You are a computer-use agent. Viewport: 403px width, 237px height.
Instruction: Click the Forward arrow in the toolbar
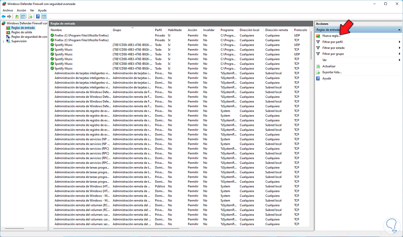[x=9, y=16]
